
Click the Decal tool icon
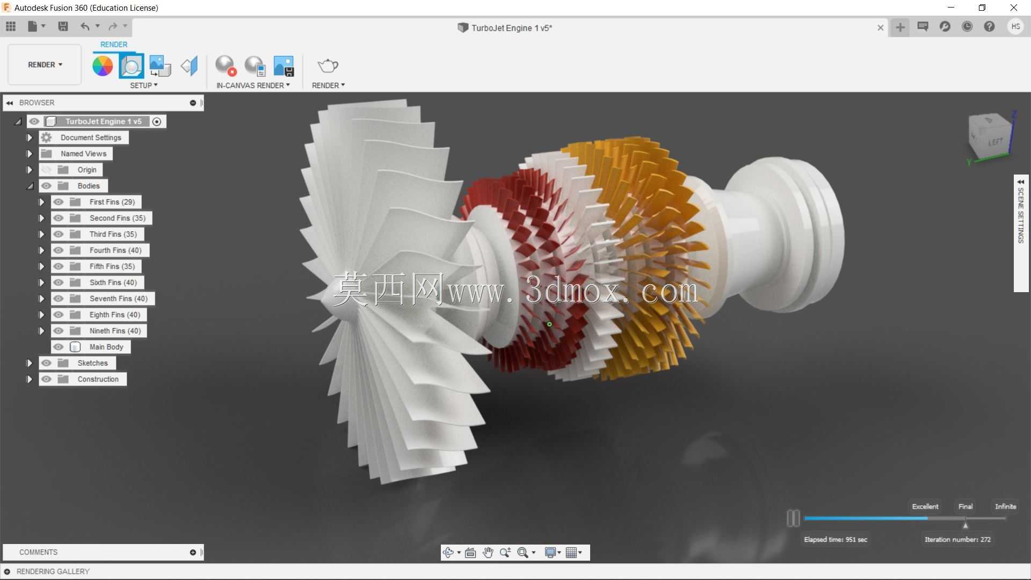[160, 66]
